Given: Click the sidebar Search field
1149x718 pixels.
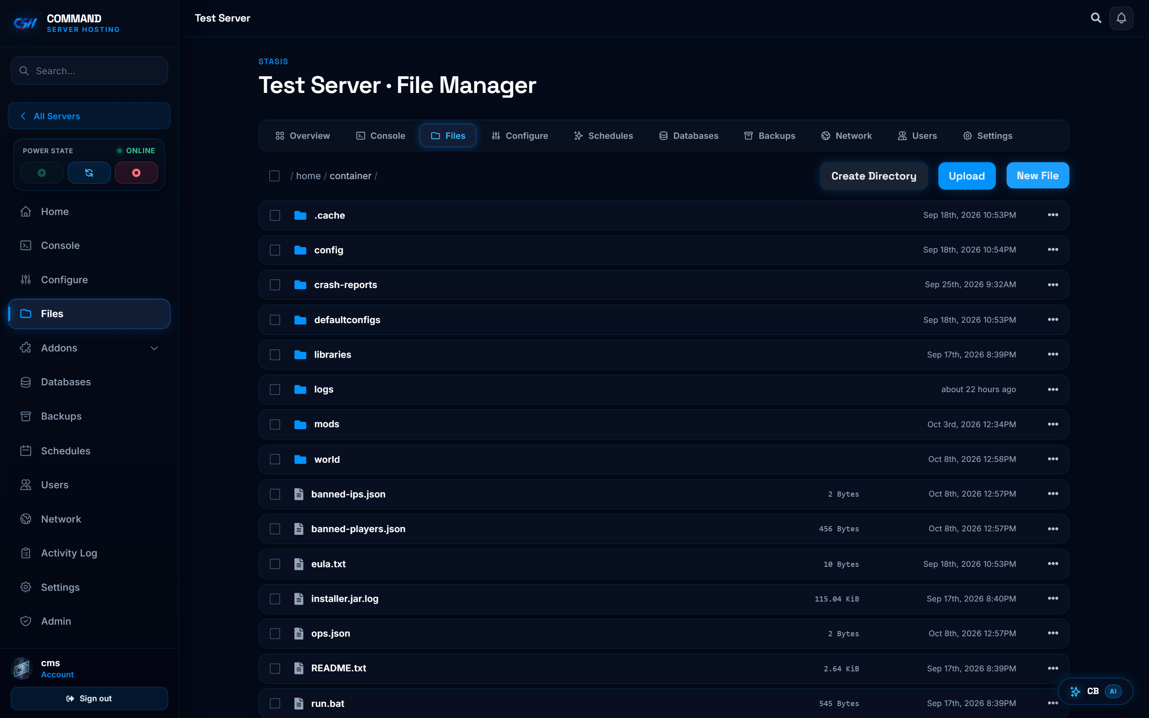Looking at the screenshot, I should 89,71.
